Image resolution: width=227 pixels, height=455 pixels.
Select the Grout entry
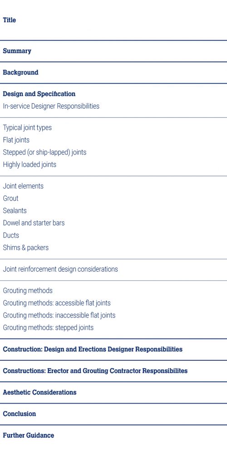pos(11,198)
